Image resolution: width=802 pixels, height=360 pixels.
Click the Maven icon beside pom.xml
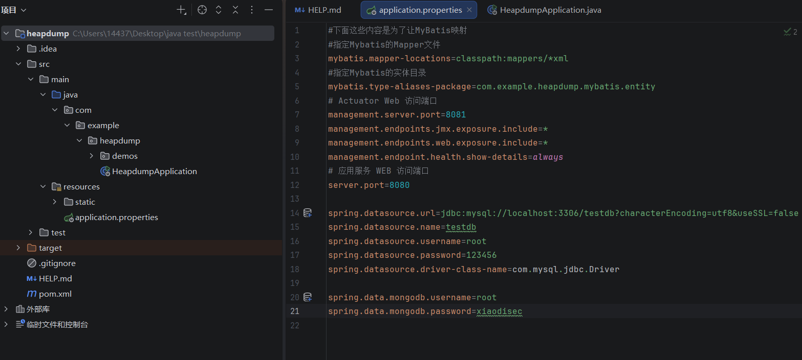pos(32,294)
